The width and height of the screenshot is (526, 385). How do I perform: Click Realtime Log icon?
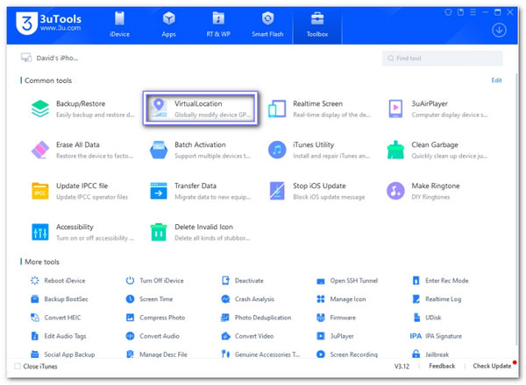coord(416,299)
